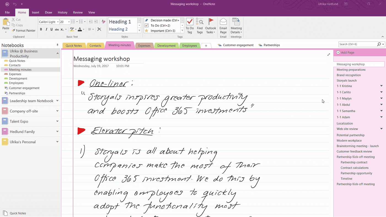Screen dimensions: 386x217
Task: Click the Clear All Formatting eraser icon
Action: tap(103, 22)
